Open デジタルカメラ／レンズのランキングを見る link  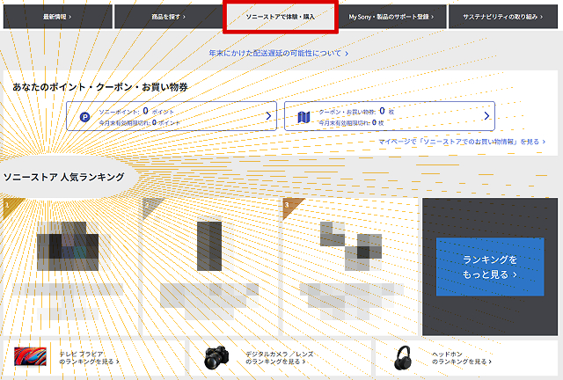tap(280, 358)
